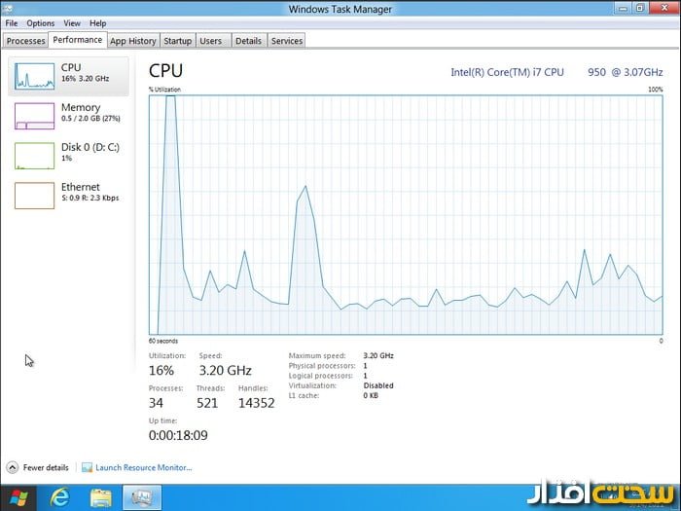Click the Disk 0 (D: C:) label

[x=90, y=147]
